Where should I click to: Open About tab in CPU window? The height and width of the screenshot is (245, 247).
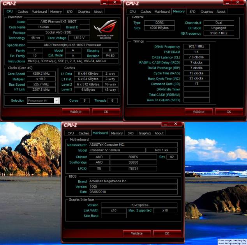(98, 12)
